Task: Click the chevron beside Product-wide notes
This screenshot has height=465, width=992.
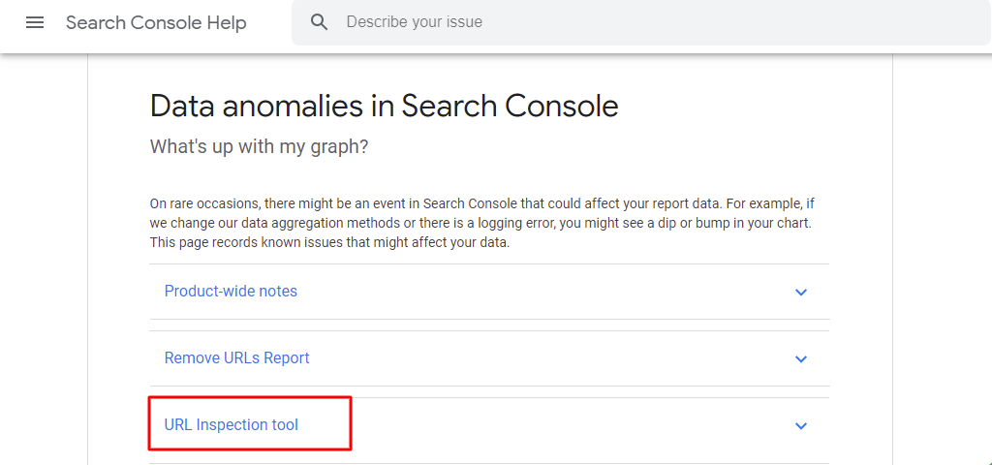Action: (801, 293)
